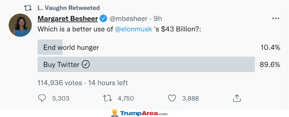The width and height of the screenshot is (289, 117).
Task: Click the 114,936 votes count text
Action: [60, 83]
